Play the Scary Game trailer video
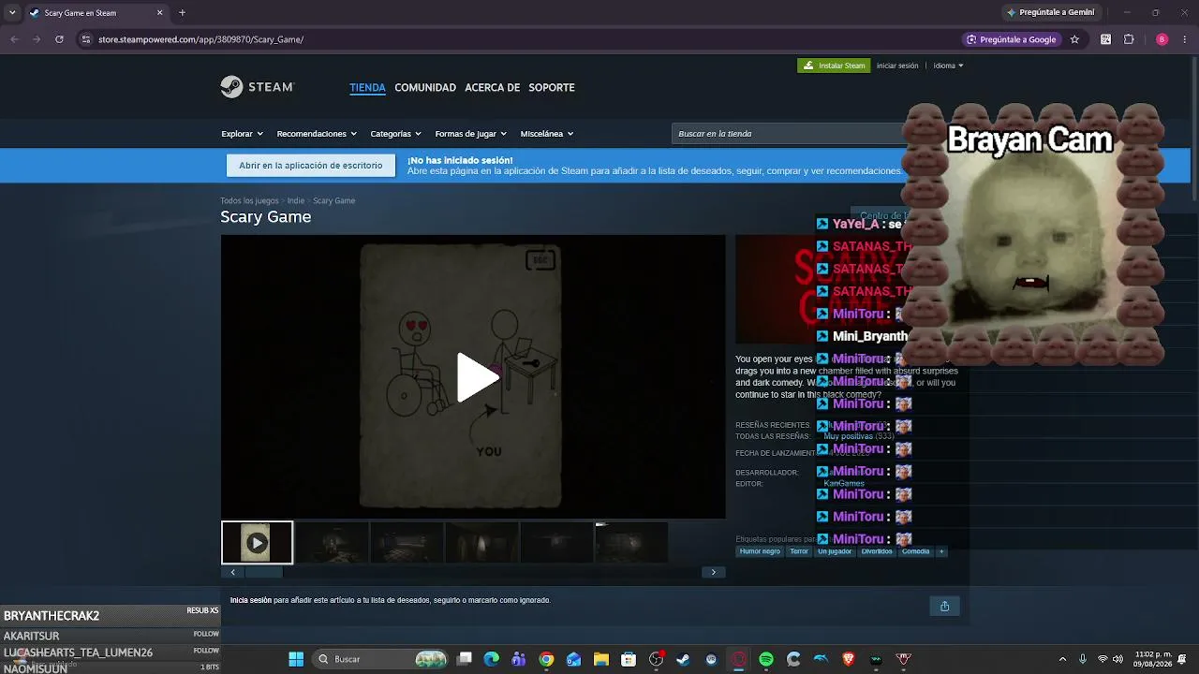The width and height of the screenshot is (1199, 674). [x=478, y=377]
